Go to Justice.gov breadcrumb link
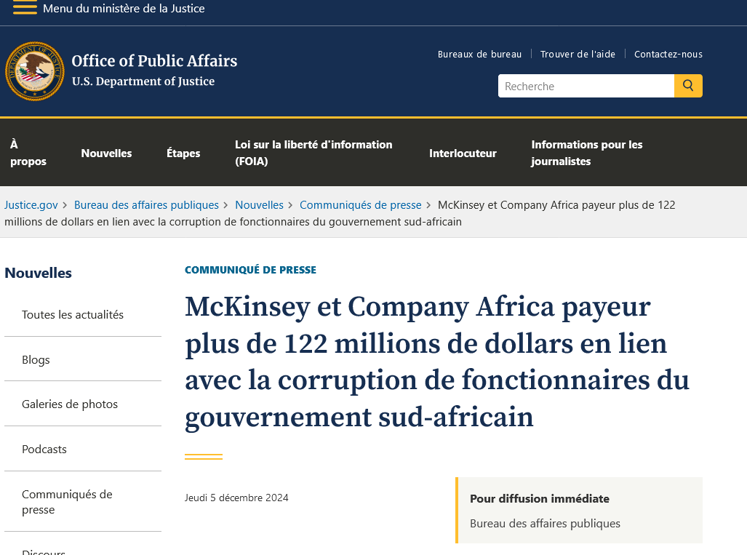The image size is (747, 555). 31,205
